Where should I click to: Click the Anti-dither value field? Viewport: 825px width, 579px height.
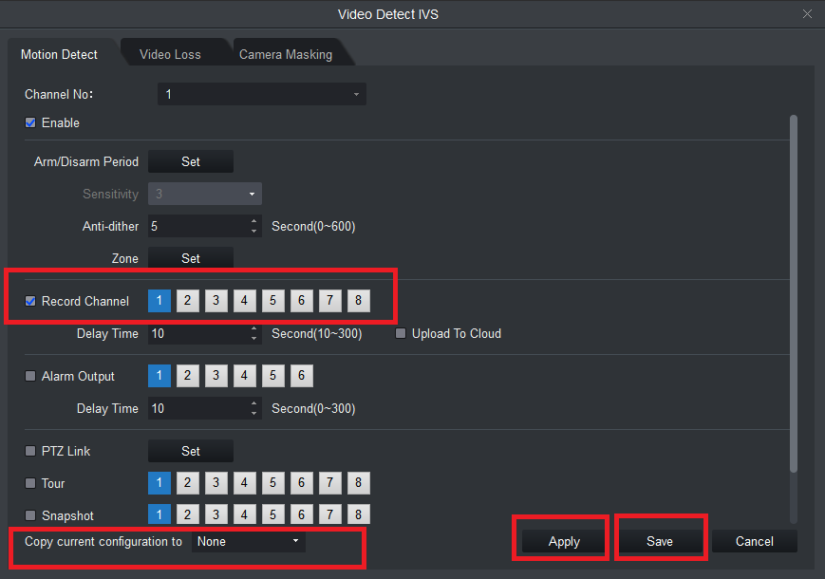click(x=197, y=226)
